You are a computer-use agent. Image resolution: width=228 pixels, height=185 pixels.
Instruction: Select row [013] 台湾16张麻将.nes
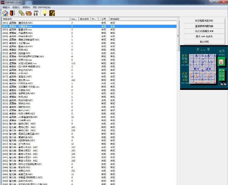pyautogui.click(x=89, y=63)
